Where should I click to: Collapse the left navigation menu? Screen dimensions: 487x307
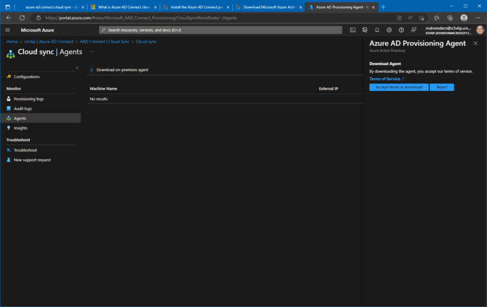click(x=77, y=68)
